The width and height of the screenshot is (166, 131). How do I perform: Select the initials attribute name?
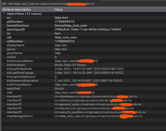[11, 57]
